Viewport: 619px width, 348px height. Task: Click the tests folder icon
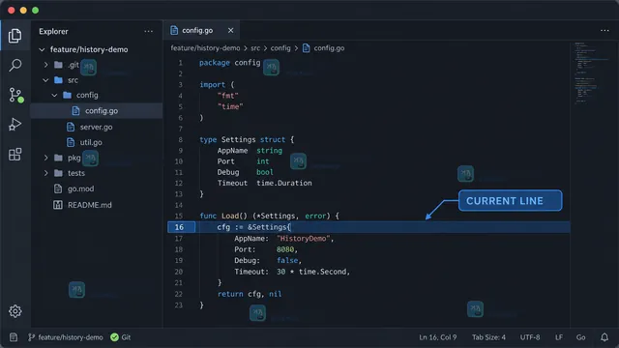coord(58,173)
